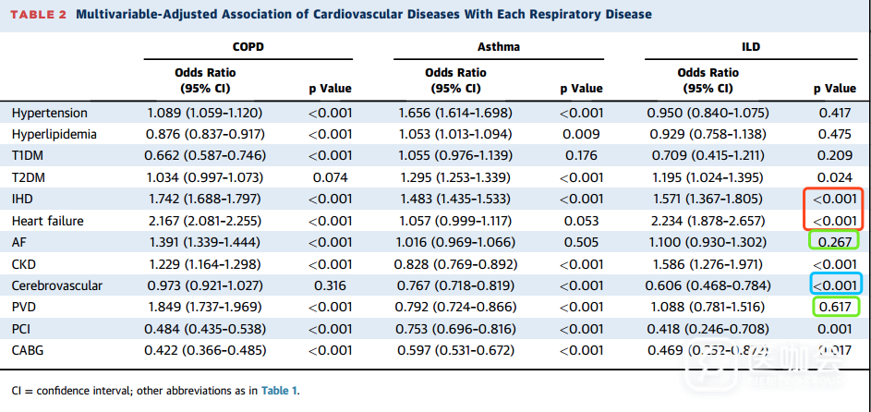Screen dimensions: 871x412
Task: Click the red-boxed IHD ILD p value
Action: click(834, 200)
